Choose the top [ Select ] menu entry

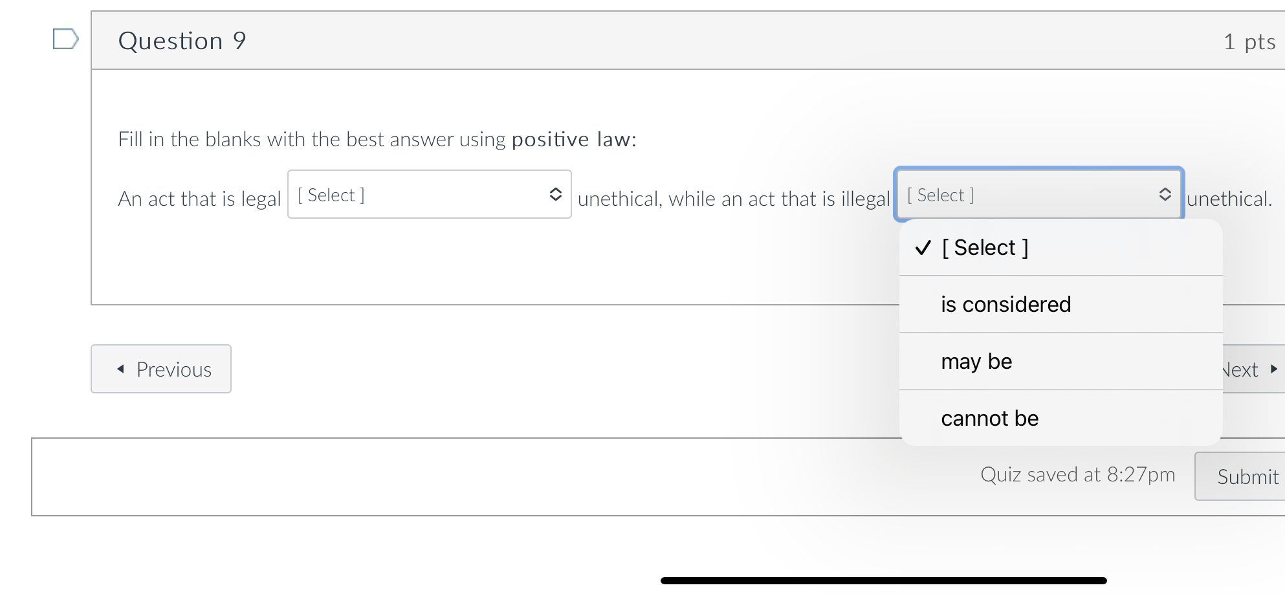click(x=985, y=248)
